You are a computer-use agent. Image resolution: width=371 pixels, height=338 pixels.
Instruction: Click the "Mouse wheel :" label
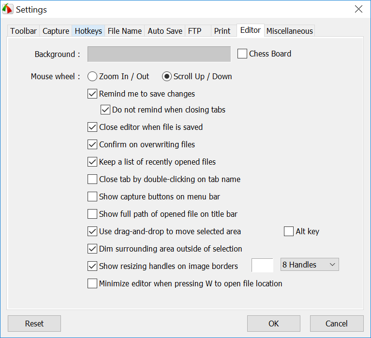click(55, 76)
